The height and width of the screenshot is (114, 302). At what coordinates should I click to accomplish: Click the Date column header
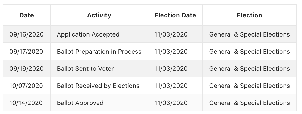(27, 15)
